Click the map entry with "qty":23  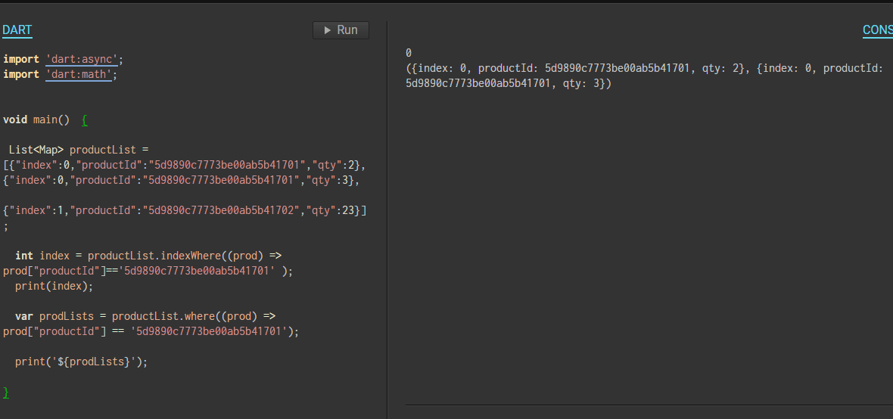point(185,211)
